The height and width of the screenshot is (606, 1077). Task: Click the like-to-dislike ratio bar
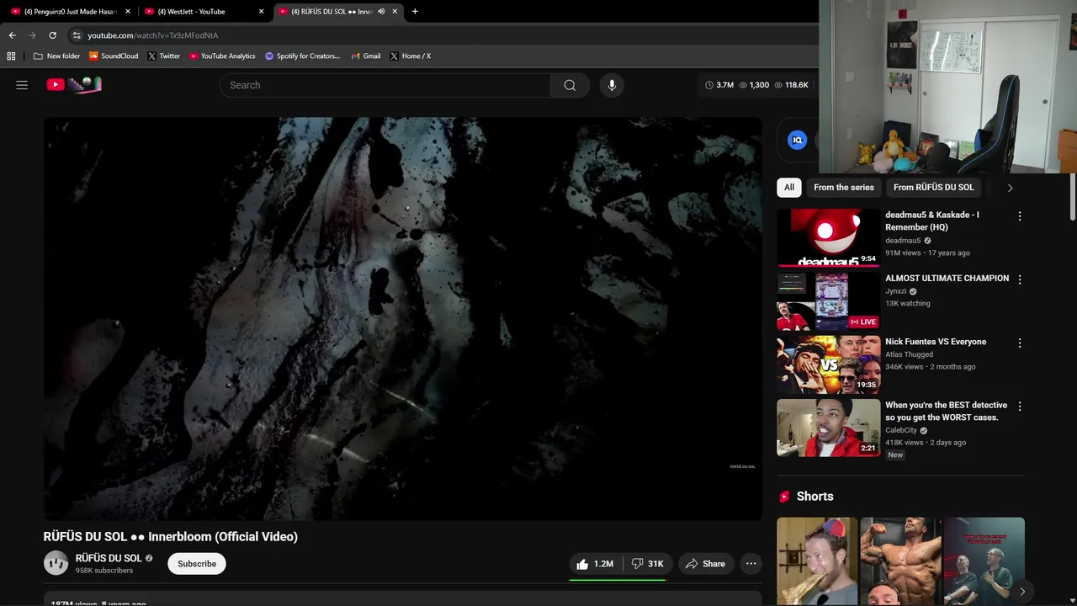[618, 580]
